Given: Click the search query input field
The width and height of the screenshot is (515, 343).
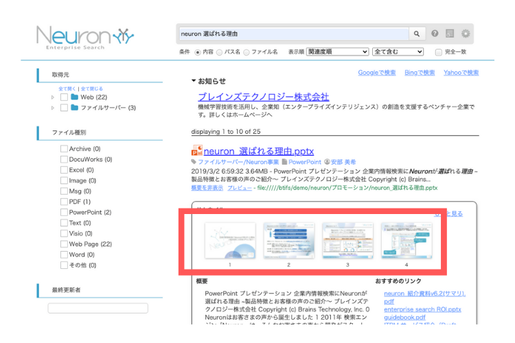Looking at the screenshot, I should [x=294, y=34].
